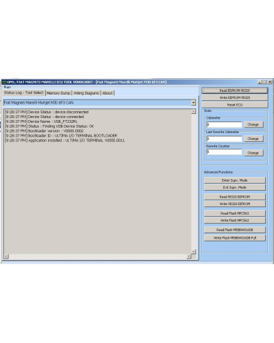Click the Reset ECU button
The height and width of the screenshot is (343, 274).
235,105
